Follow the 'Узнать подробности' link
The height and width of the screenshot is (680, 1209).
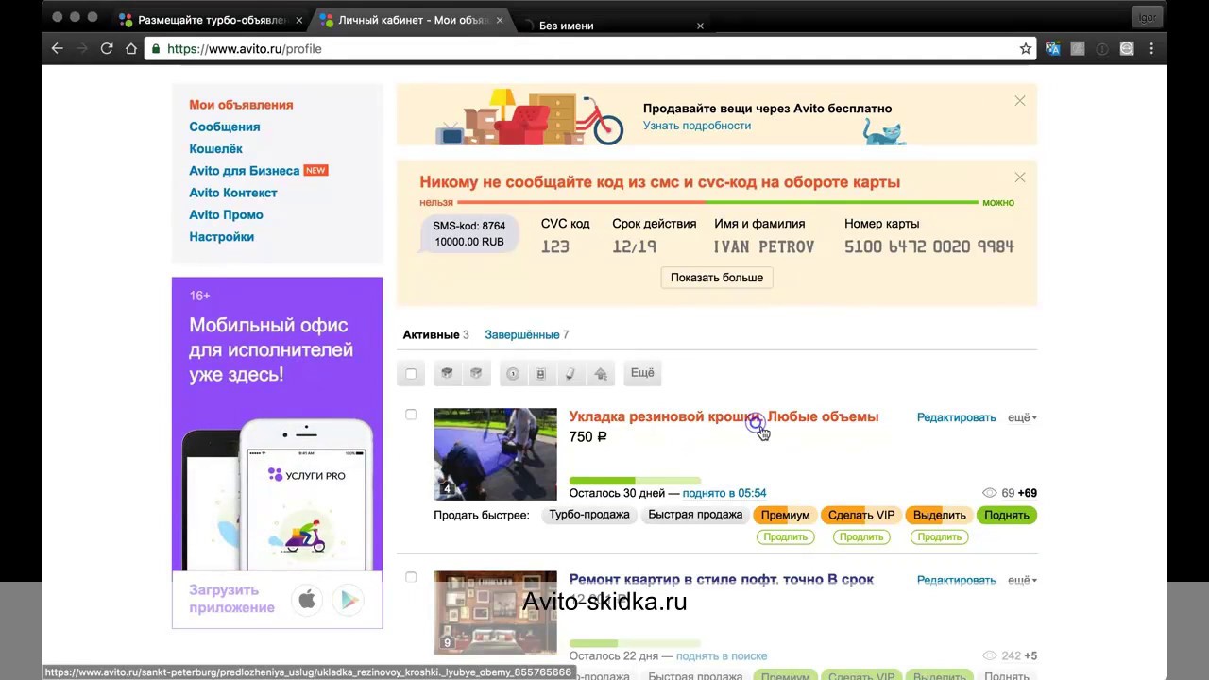pos(697,126)
